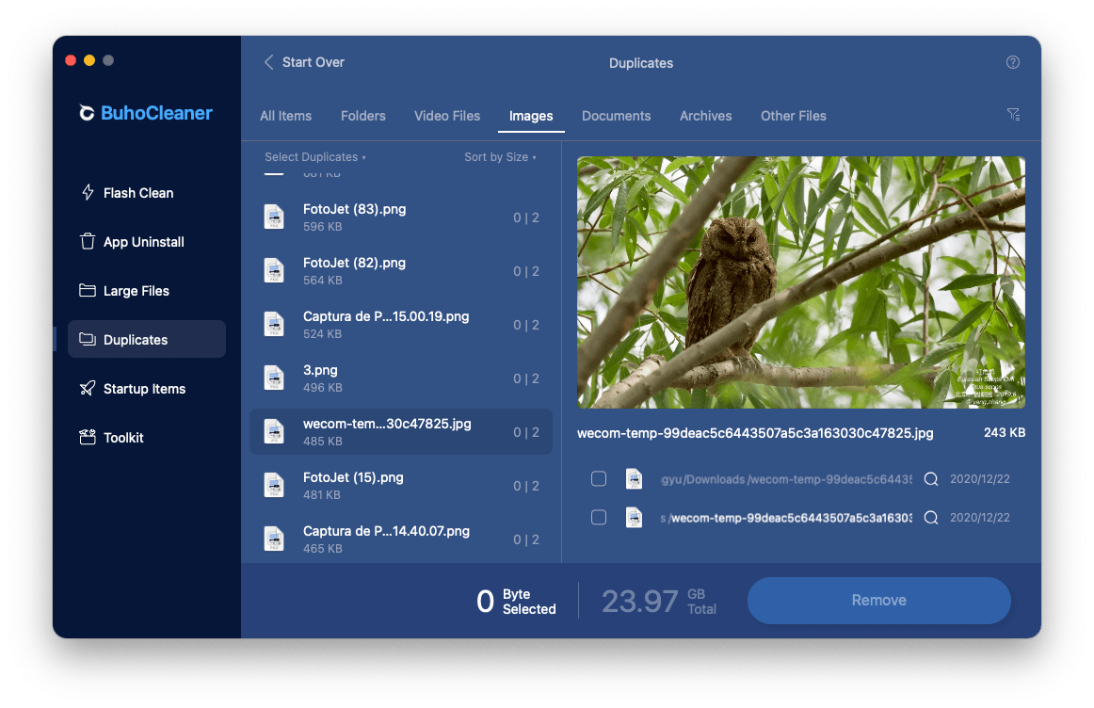Click the owl preview image
Image resolution: width=1094 pixels, height=708 pixels.
[x=801, y=282]
